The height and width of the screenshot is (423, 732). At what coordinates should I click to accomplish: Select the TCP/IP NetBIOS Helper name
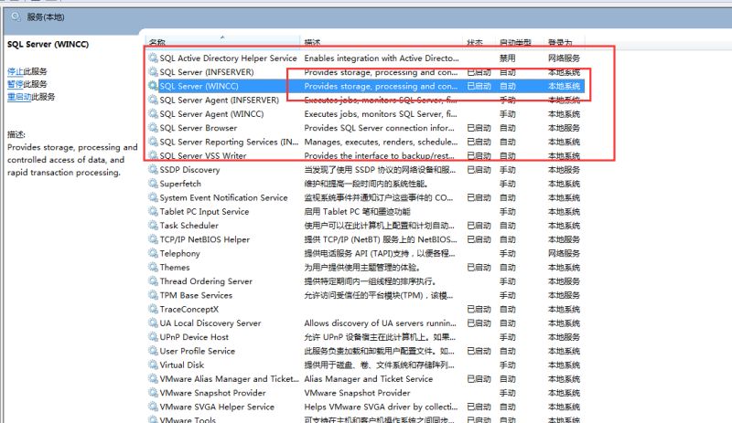coord(204,239)
